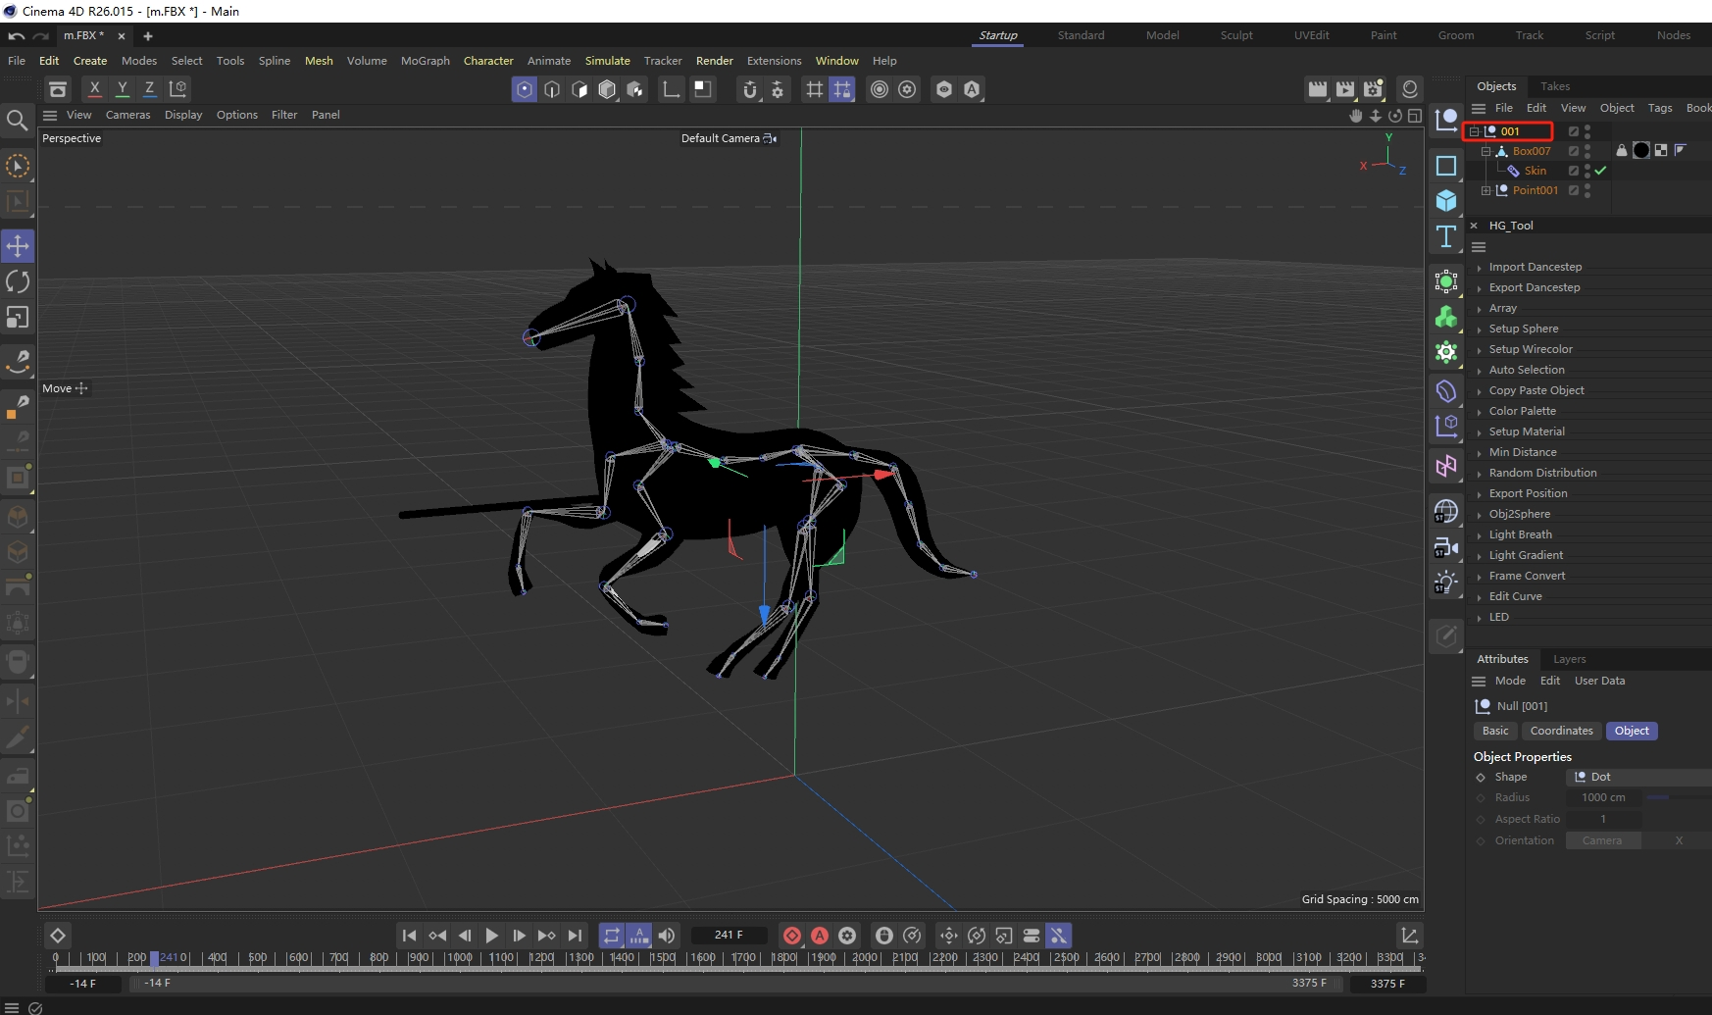Open the search magnifier icon
Screen dimensions: 1712x1015
[17, 121]
